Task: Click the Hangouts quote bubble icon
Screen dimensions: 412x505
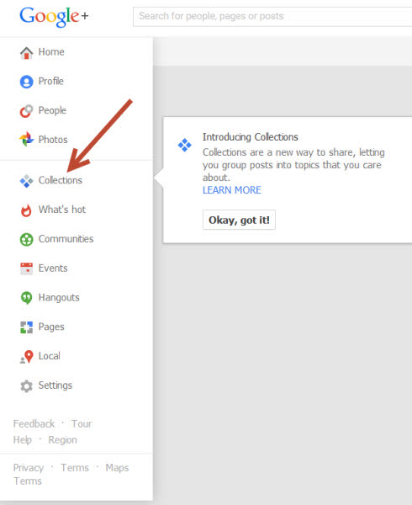Action: (x=26, y=298)
